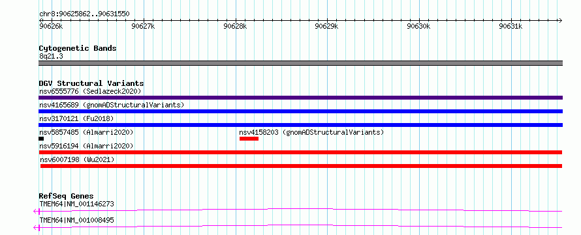
Task: Click the Cytogenetic Bands track title
Action: coord(78,48)
